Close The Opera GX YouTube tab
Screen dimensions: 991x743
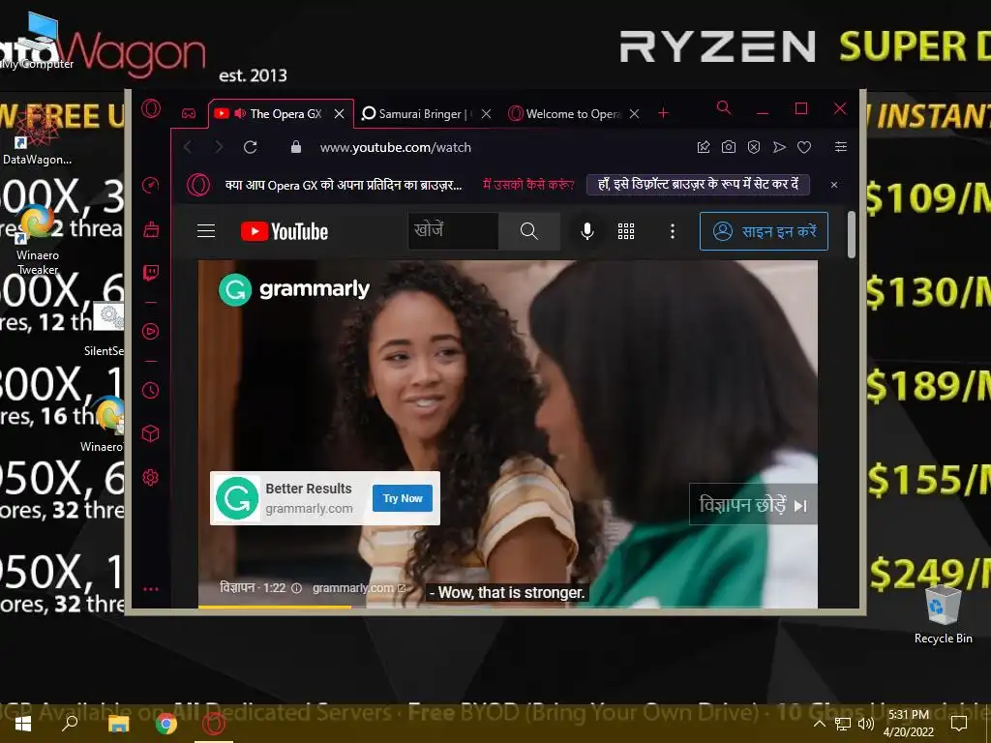[x=340, y=114]
